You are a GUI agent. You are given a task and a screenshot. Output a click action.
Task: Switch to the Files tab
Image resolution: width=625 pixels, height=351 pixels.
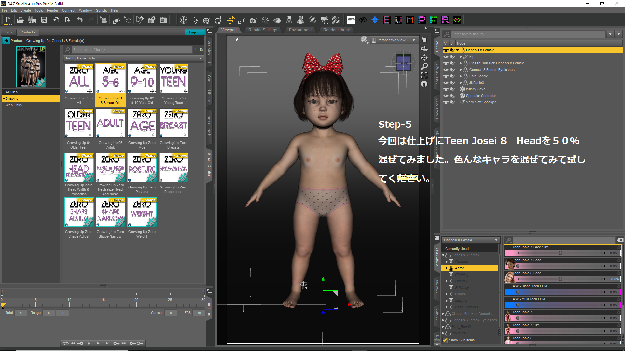(x=9, y=32)
